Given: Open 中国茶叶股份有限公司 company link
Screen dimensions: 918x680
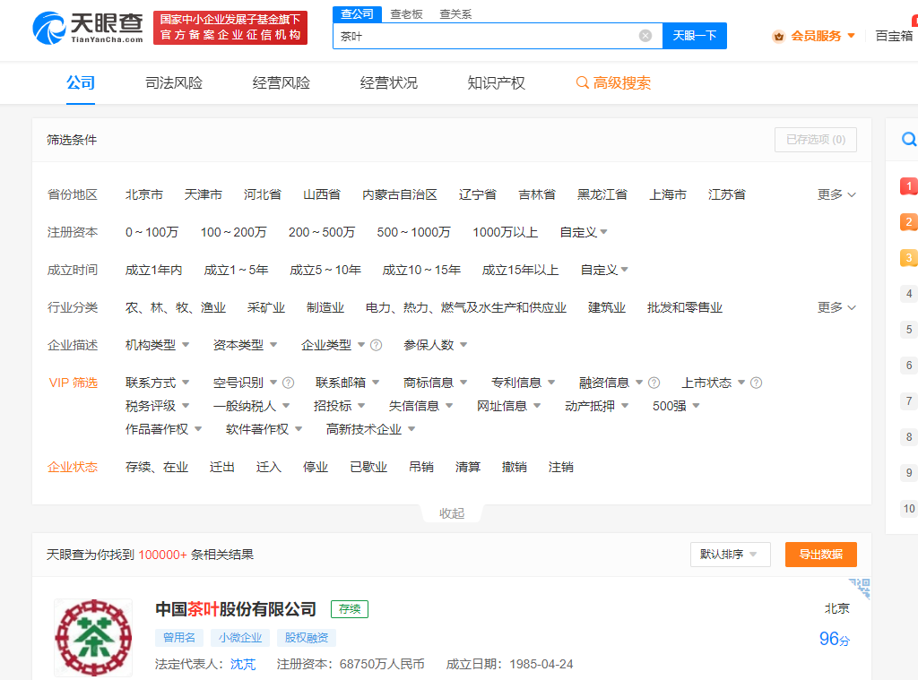Looking at the screenshot, I should point(236,608).
